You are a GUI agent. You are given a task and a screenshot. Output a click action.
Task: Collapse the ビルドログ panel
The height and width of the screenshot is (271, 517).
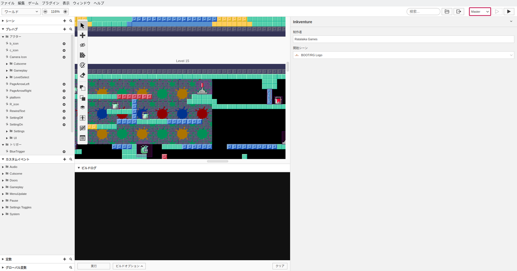(79, 168)
